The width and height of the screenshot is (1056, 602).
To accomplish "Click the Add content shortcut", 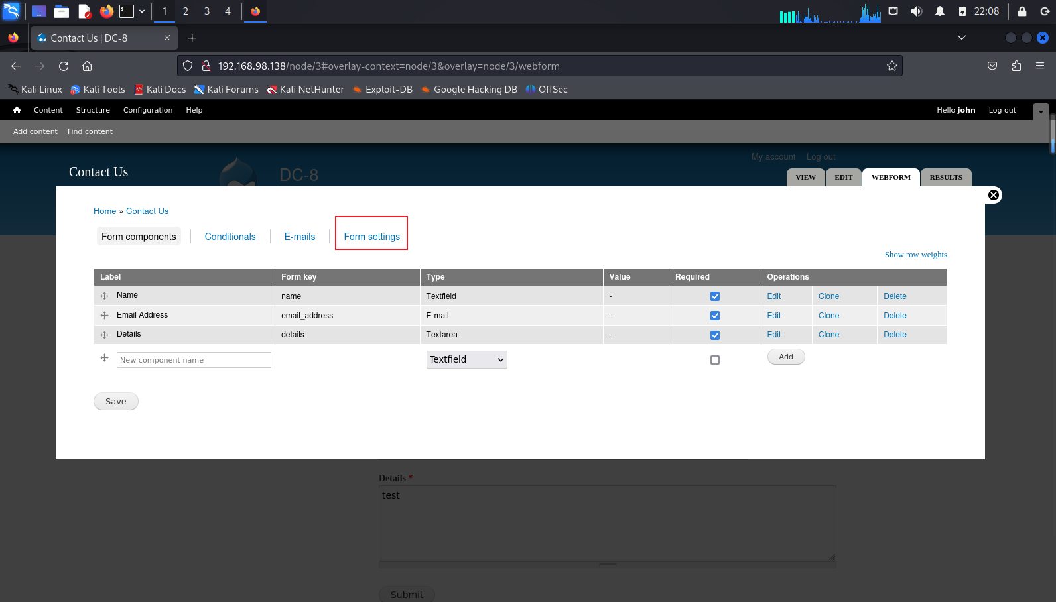I will 35,131.
